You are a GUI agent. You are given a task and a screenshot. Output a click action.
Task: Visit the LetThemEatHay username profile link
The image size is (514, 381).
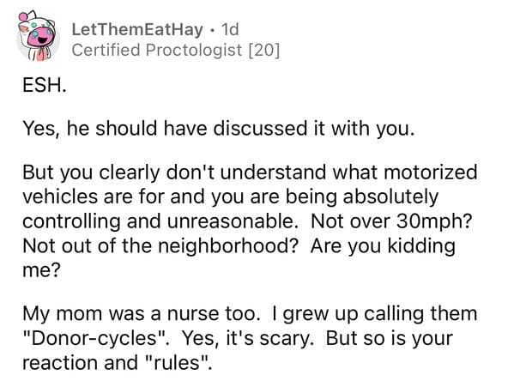[x=137, y=29]
